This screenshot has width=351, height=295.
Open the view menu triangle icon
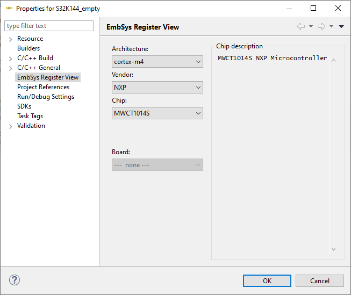tap(341, 26)
